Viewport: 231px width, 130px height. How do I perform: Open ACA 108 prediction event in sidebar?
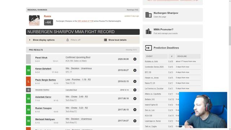click(148, 116)
